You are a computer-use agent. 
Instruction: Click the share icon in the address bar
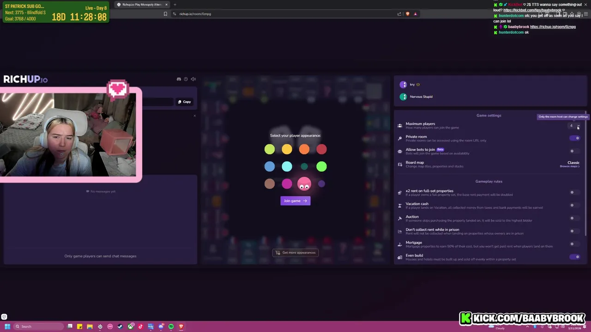(x=399, y=14)
